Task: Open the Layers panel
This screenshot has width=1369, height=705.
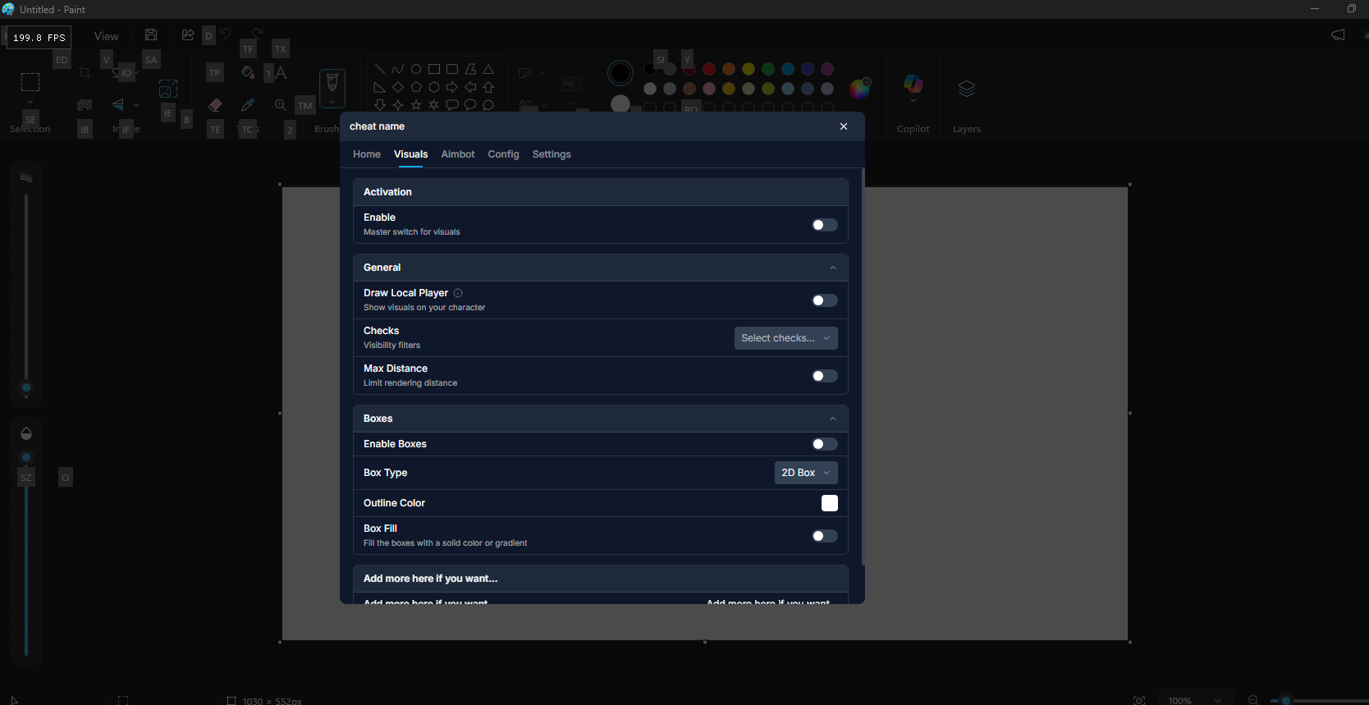Action: click(x=966, y=89)
